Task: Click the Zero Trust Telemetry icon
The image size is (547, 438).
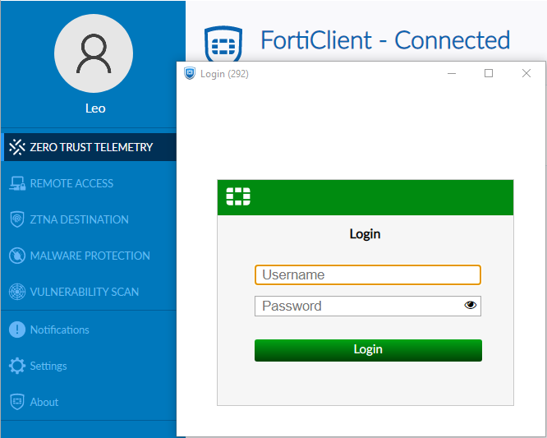Action: 16,147
